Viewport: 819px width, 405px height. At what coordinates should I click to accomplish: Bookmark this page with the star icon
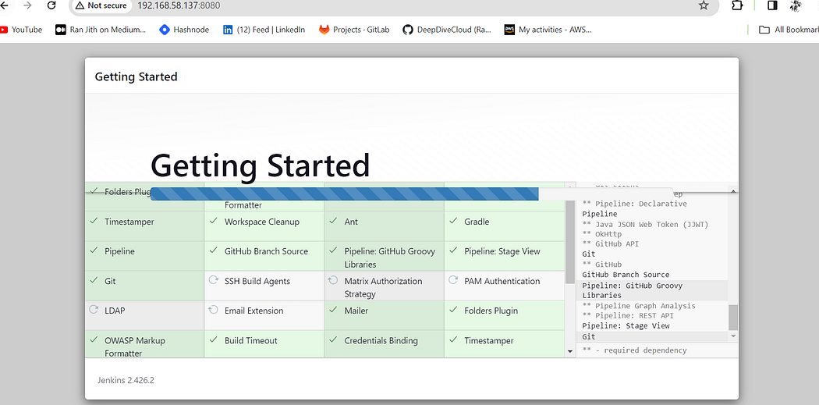point(704,5)
